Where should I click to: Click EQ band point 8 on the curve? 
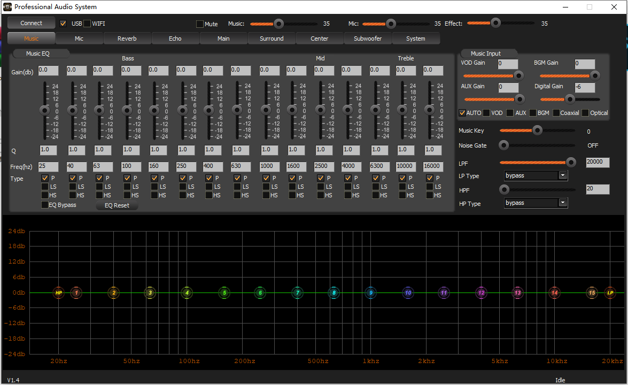(x=334, y=293)
